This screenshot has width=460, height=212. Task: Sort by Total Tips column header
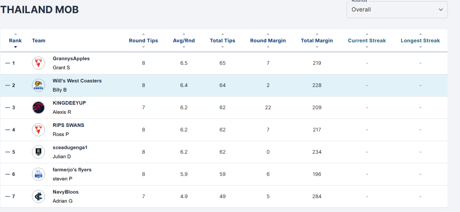tap(223, 41)
